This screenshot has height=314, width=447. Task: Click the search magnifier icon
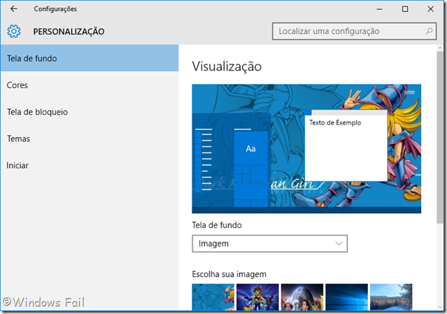pyautogui.click(x=428, y=31)
